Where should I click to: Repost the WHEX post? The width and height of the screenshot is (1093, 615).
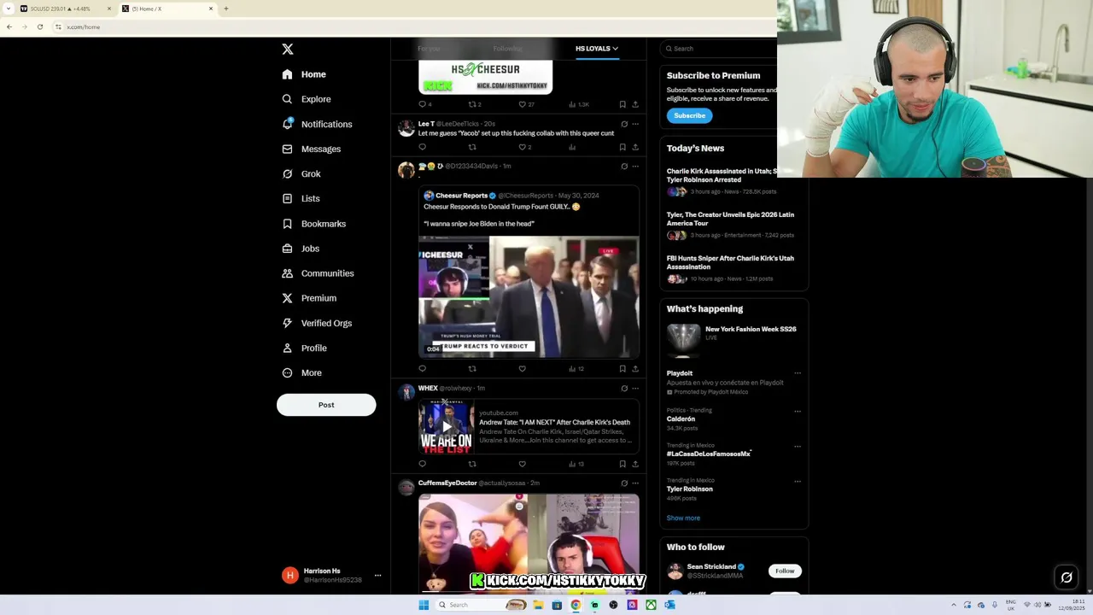[x=472, y=464]
